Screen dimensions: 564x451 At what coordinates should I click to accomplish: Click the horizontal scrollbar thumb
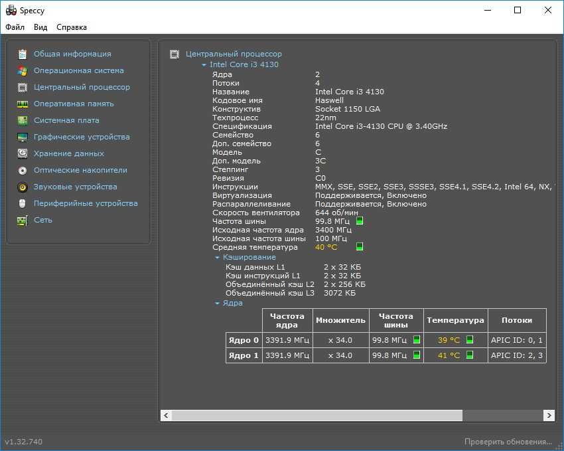(x=317, y=415)
